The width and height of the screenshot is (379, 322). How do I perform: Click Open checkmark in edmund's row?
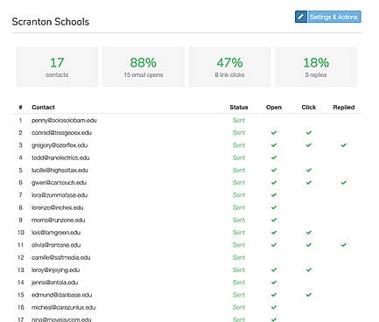tap(274, 295)
